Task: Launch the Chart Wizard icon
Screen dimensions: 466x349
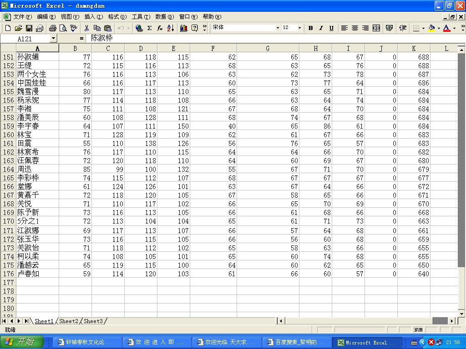Action: pos(184,28)
